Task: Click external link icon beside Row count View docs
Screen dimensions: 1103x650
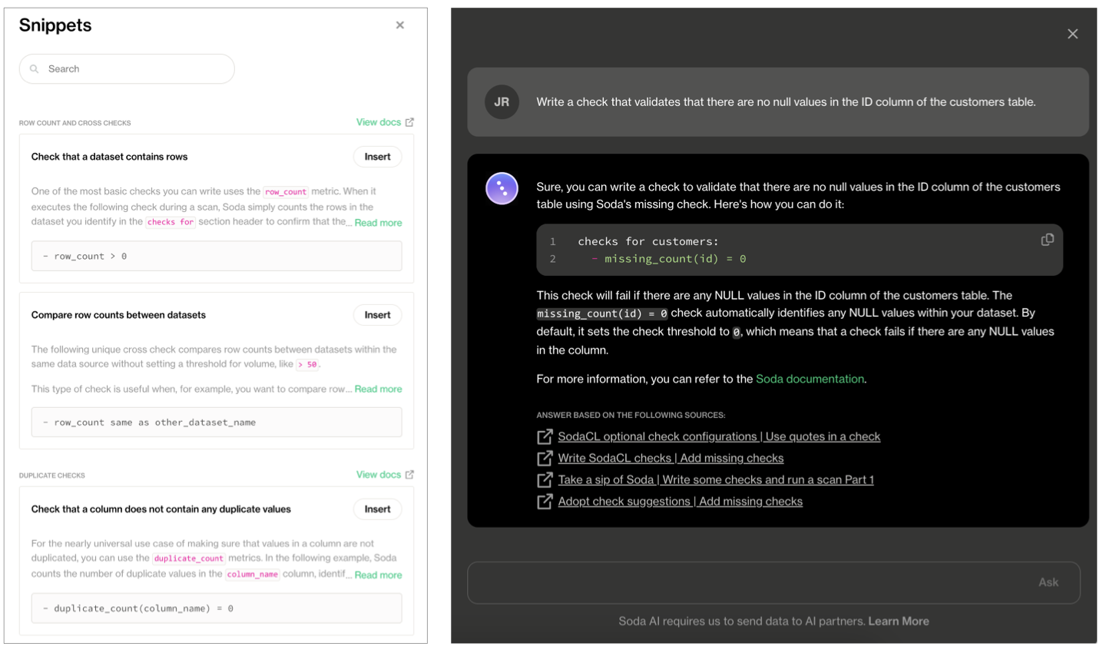Action: click(x=409, y=122)
